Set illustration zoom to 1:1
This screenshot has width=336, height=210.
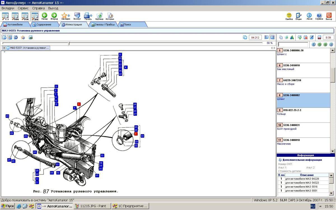[5, 16]
